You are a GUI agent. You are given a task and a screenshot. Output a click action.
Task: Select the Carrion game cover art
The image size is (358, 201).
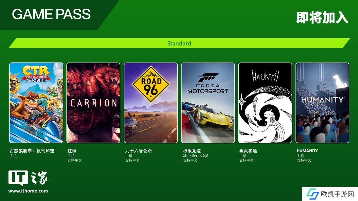(x=93, y=103)
